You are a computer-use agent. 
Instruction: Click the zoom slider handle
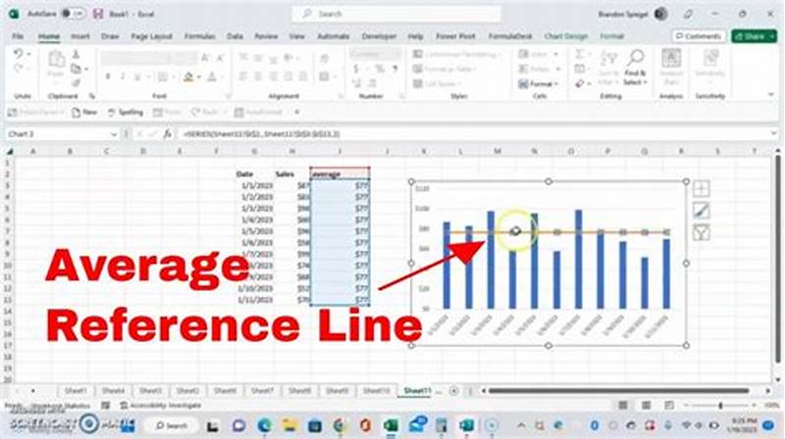coord(720,406)
